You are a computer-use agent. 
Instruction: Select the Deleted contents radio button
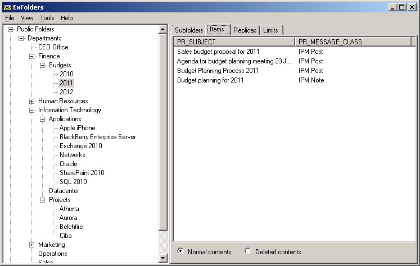pyautogui.click(x=248, y=252)
